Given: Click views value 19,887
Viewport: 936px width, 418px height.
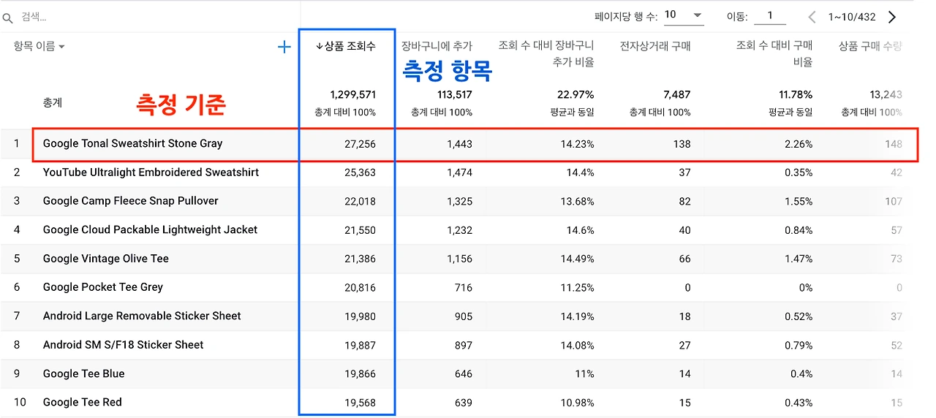Looking at the screenshot, I should pos(360,345).
